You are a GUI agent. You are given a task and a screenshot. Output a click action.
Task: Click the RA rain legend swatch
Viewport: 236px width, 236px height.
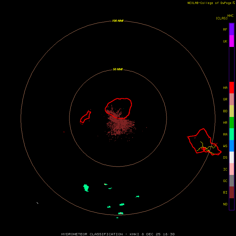(232, 134)
